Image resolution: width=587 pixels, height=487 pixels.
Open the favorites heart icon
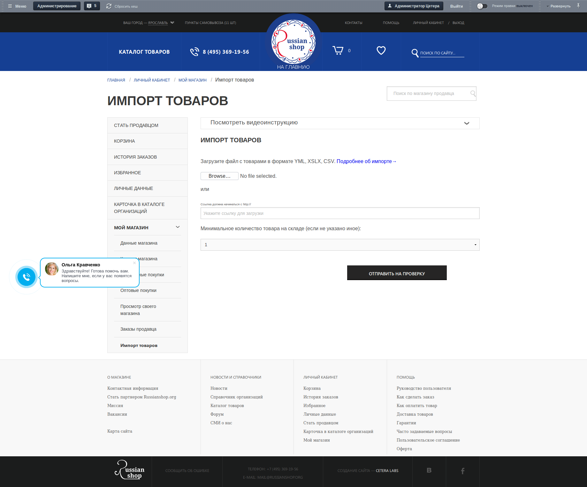click(x=381, y=50)
